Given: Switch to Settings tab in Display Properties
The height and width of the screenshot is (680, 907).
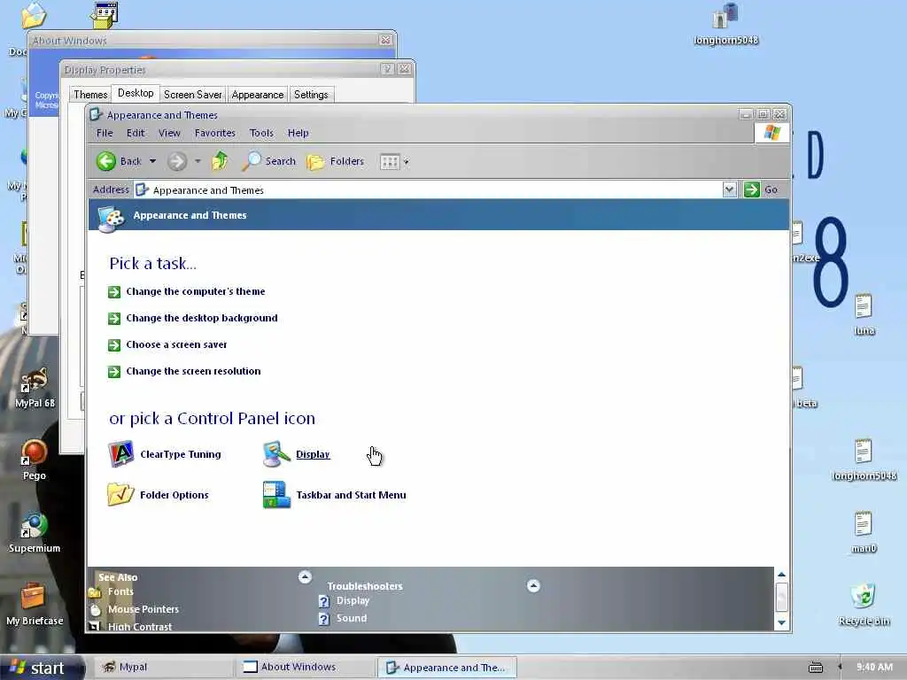Looking at the screenshot, I should (x=311, y=94).
